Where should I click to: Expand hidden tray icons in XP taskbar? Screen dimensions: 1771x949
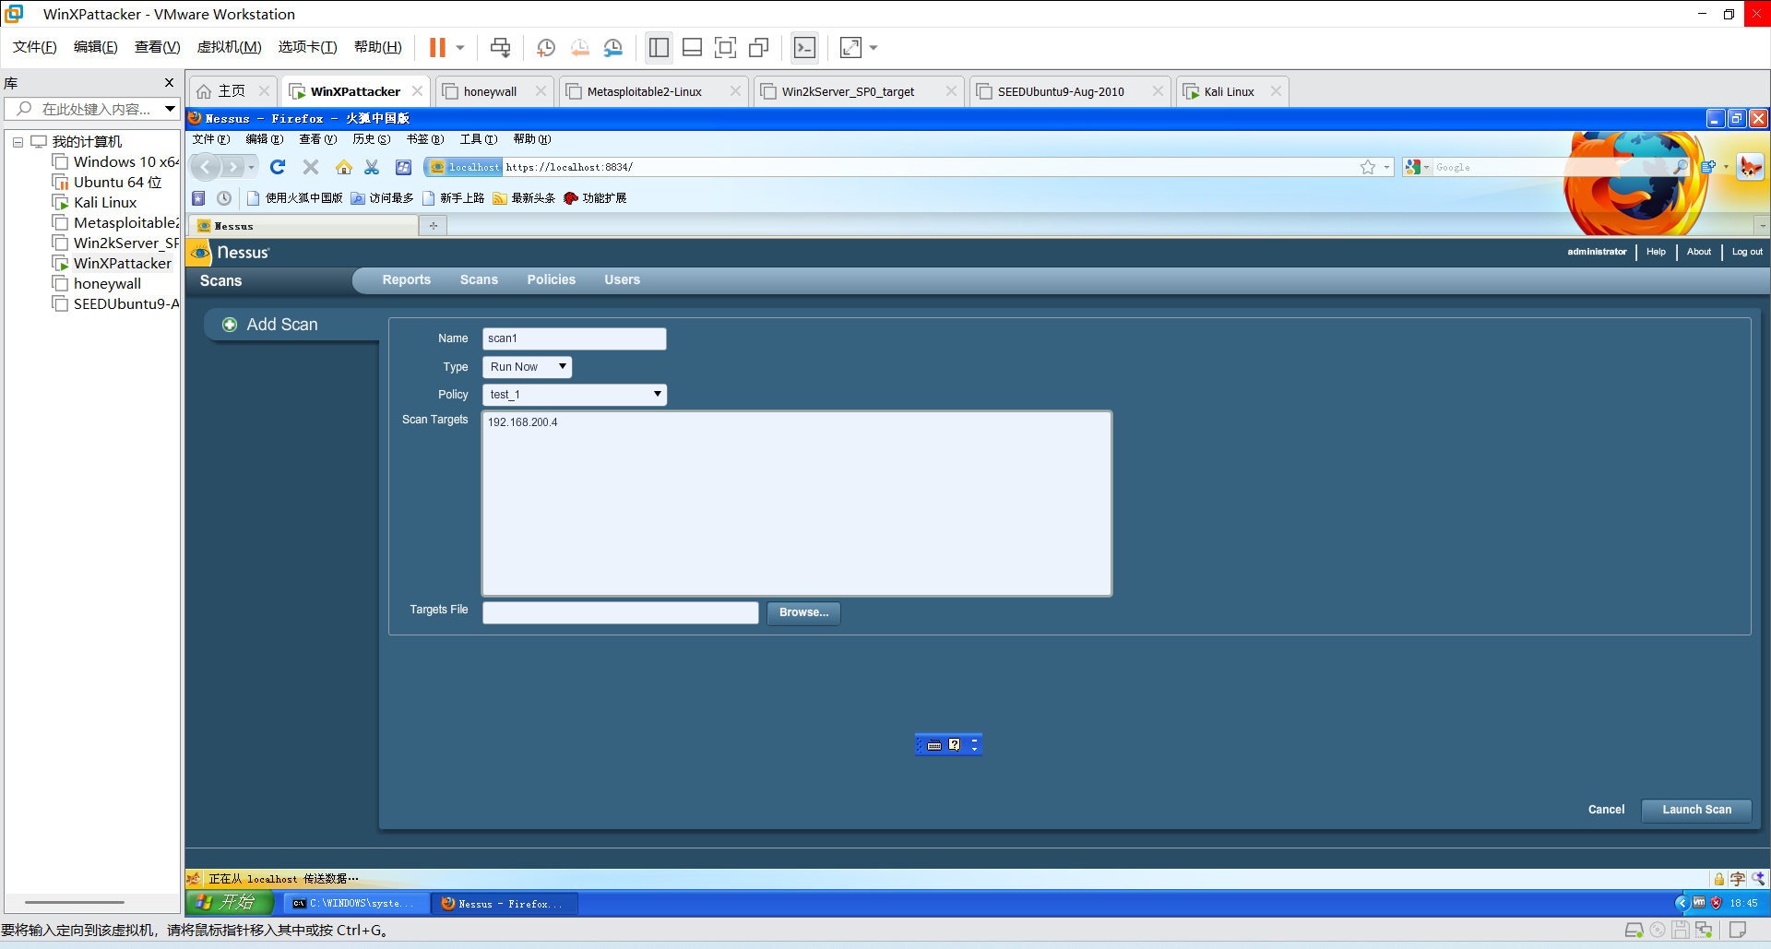click(x=1682, y=903)
